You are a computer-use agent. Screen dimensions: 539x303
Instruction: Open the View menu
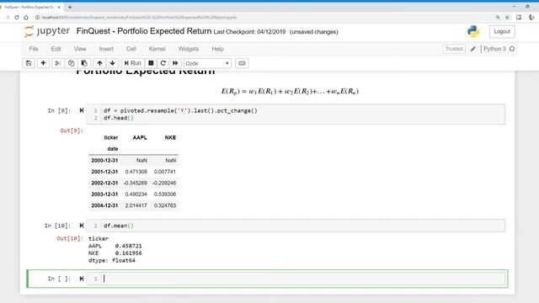point(80,49)
